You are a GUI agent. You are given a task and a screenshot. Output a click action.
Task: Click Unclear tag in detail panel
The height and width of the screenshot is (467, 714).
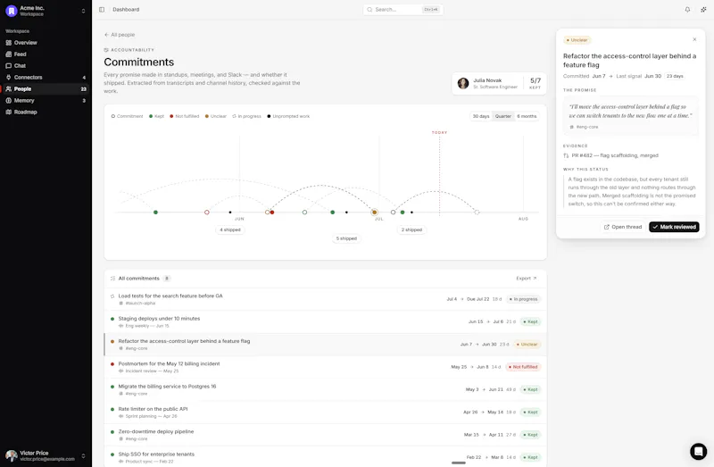coord(577,40)
